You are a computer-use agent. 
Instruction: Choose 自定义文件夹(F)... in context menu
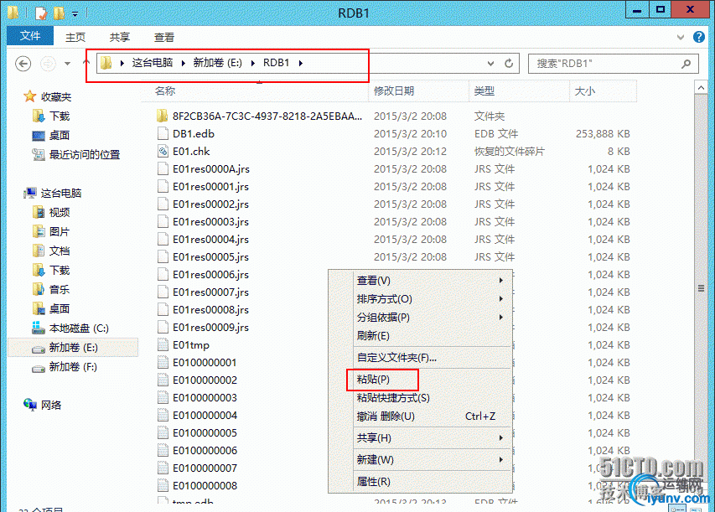(x=431, y=358)
